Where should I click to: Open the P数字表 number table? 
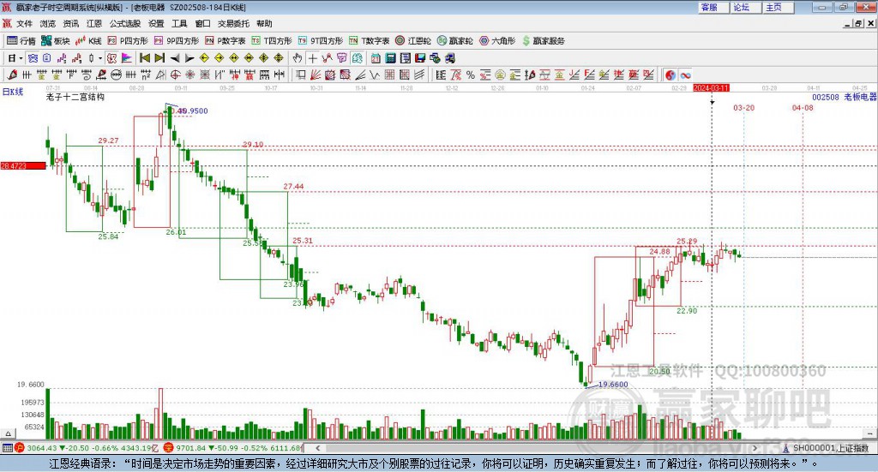226,41
